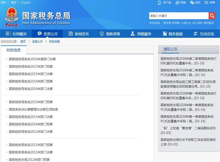The width and height of the screenshot is (220, 162).
Task: Open 国家税务局系统2013年部门预算
Action: pyautogui.click(x=31, y=145)
